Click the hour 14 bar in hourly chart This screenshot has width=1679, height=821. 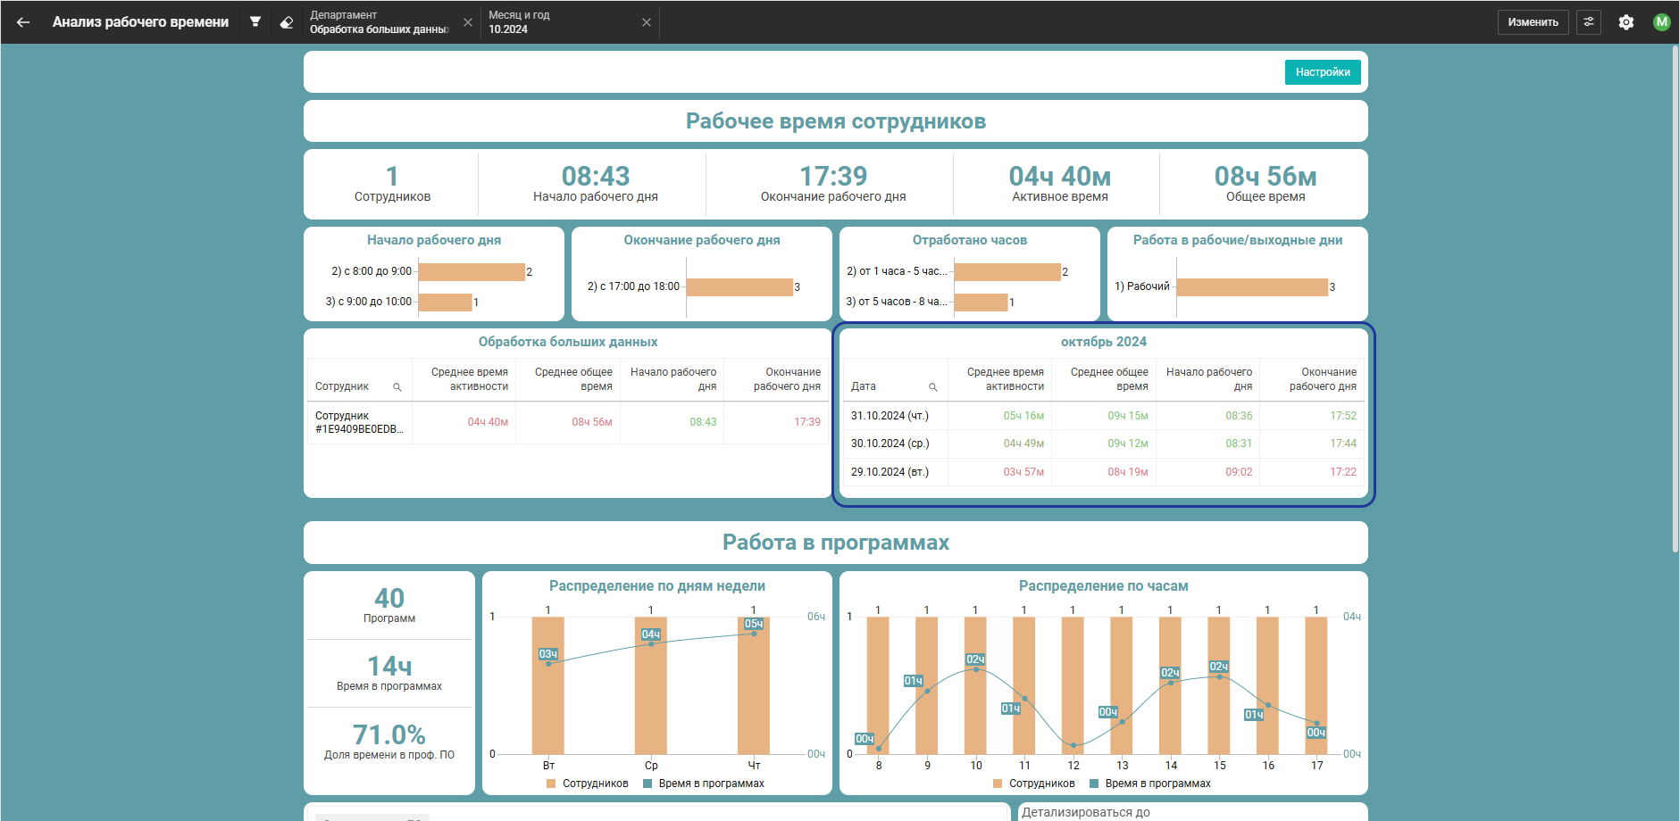pyautogui.click(x=1170, y=685)
